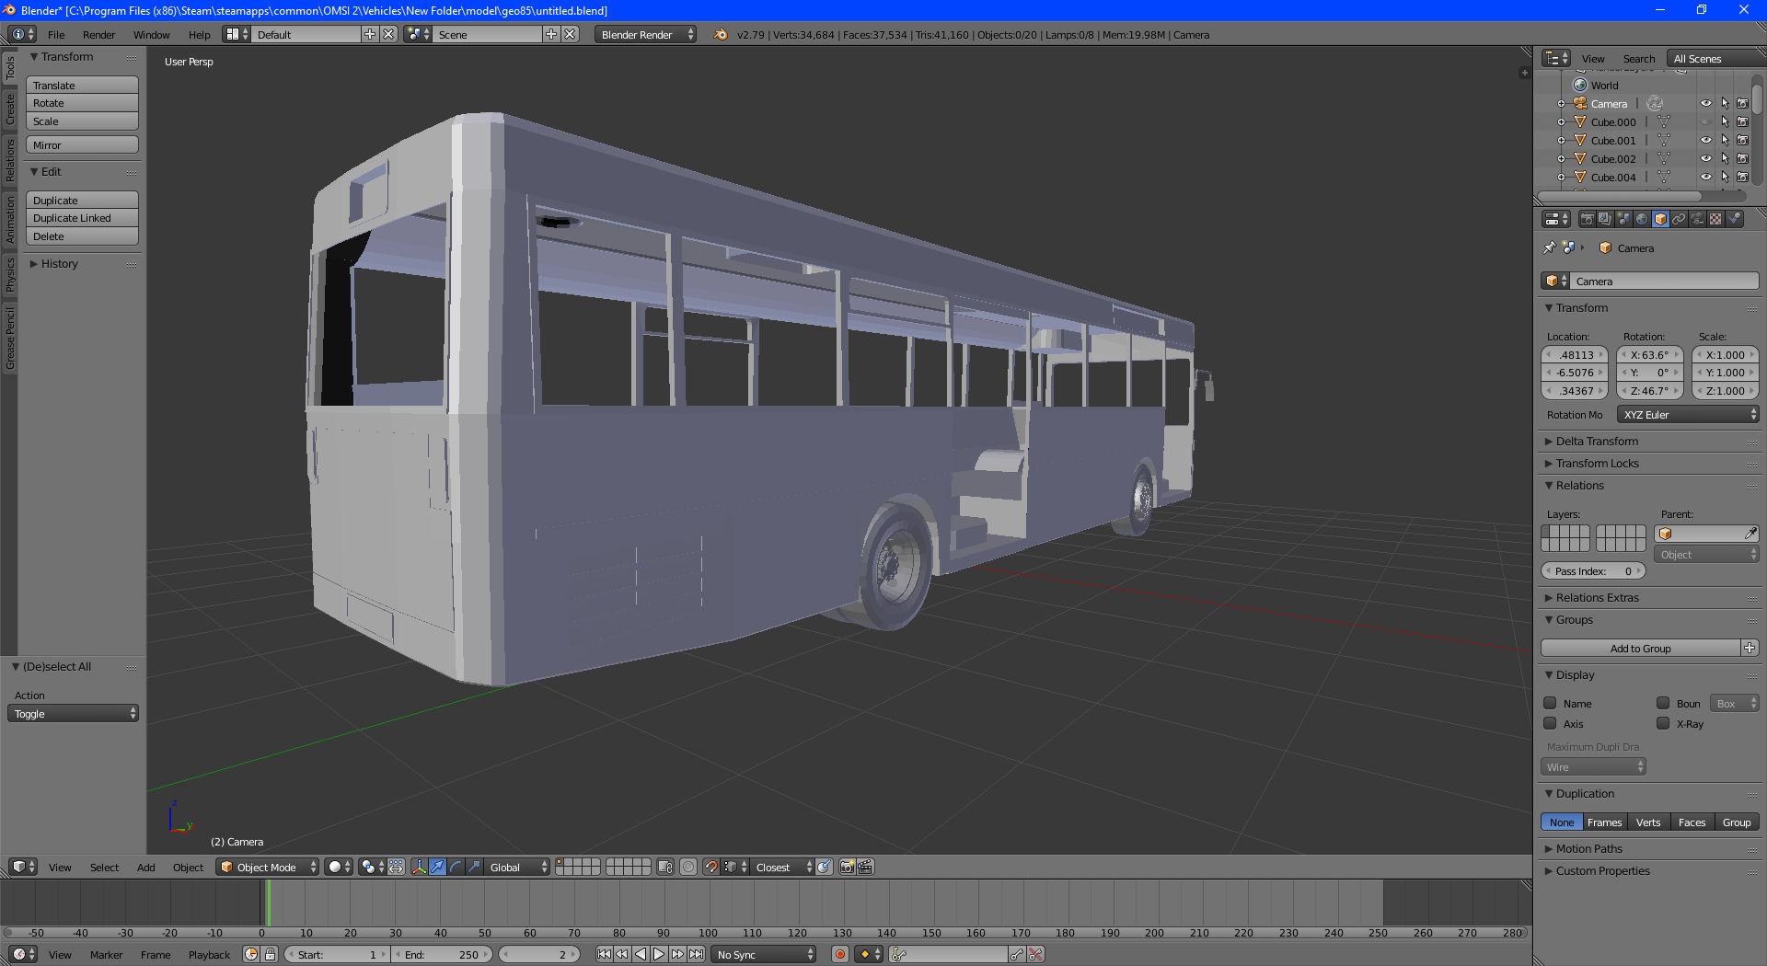Viewport: 1767px width, 966px height.
Task: Expand the Delta Transform section
Action: pyautogui.click(x=1597, y=442)
